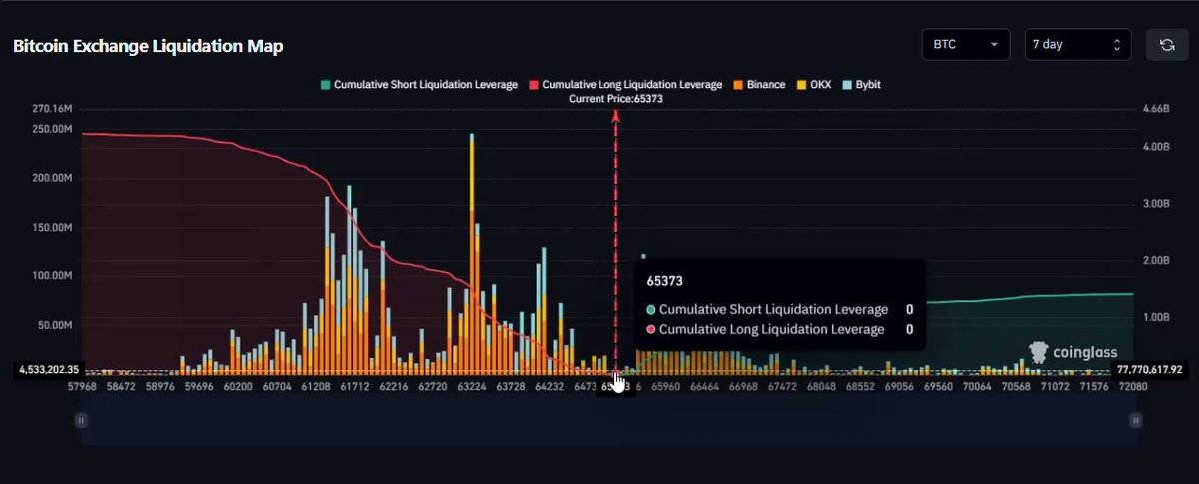Click the orange Binance legend swatch
The height and width of the screenshot is (484, 1199).
737,85
